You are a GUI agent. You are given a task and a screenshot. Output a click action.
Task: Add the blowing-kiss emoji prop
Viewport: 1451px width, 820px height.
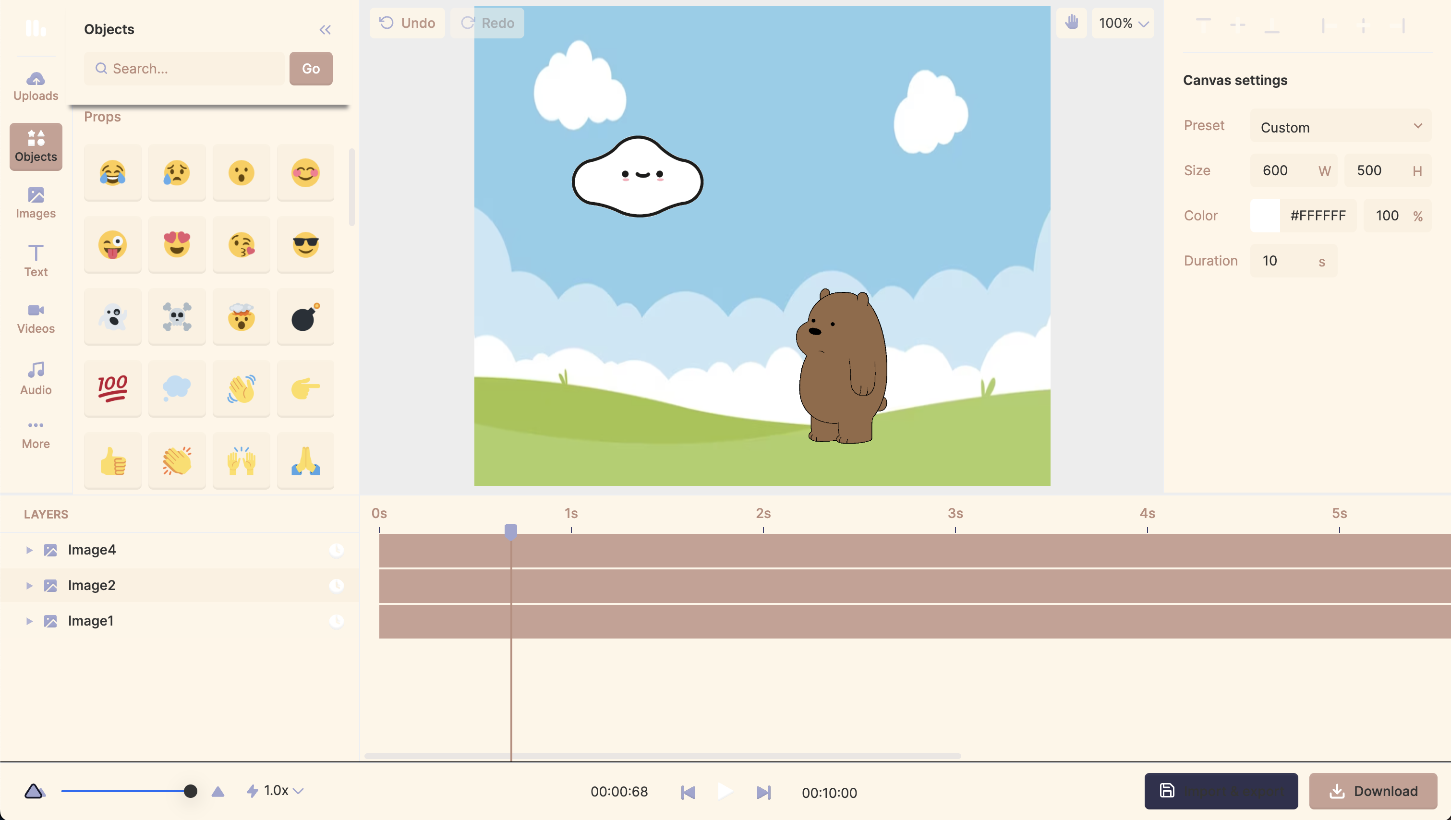click(x=241, y=244)
